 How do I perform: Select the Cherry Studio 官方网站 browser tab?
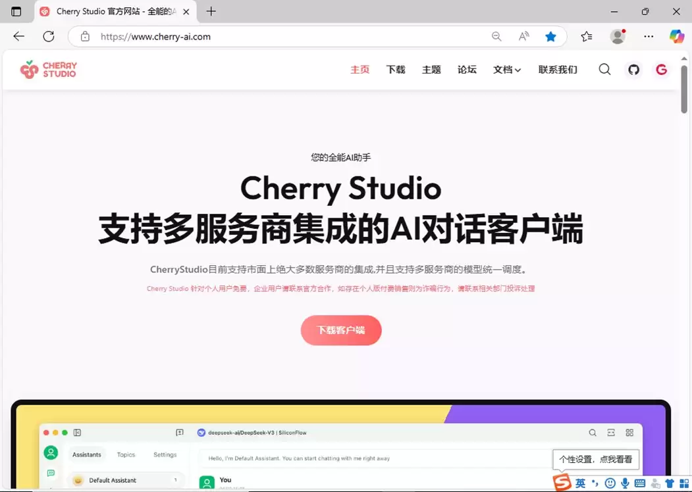(116, 11)
